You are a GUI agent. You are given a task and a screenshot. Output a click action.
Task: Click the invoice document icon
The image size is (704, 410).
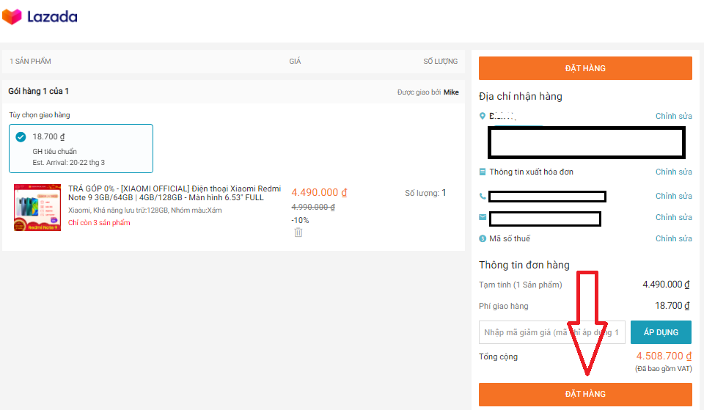point(483,172)
